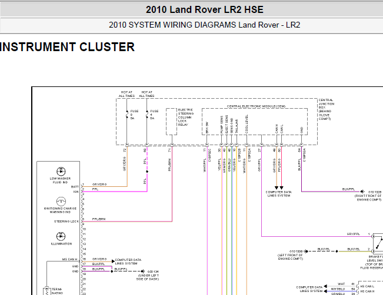Click the COOL LEVEL label inside the CEM

click(247, 124)
